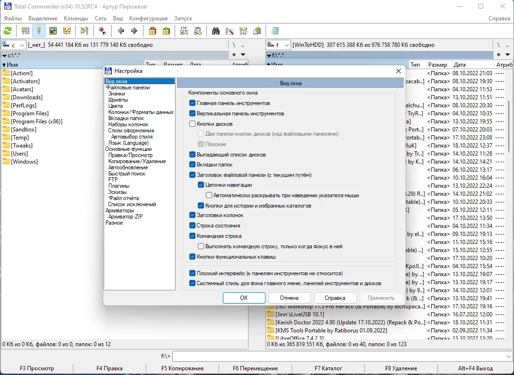
Task: Click copy names to clipboard icon
Action: (x=257, y=31)
